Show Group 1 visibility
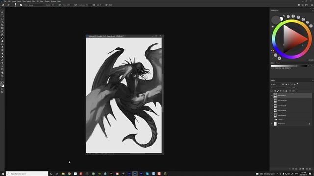This screenshot has width=314, height=176. pos(272,119)
